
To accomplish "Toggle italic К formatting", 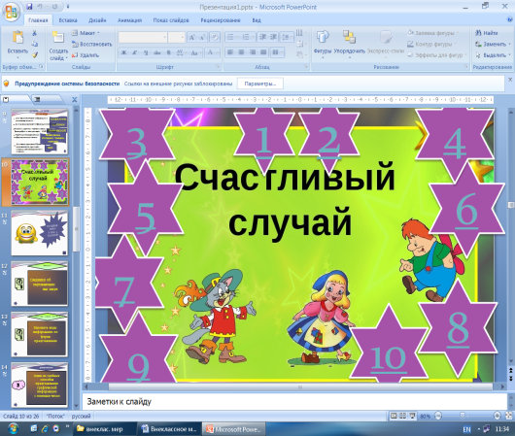I will pyautogui.click(x=135, y=52).
